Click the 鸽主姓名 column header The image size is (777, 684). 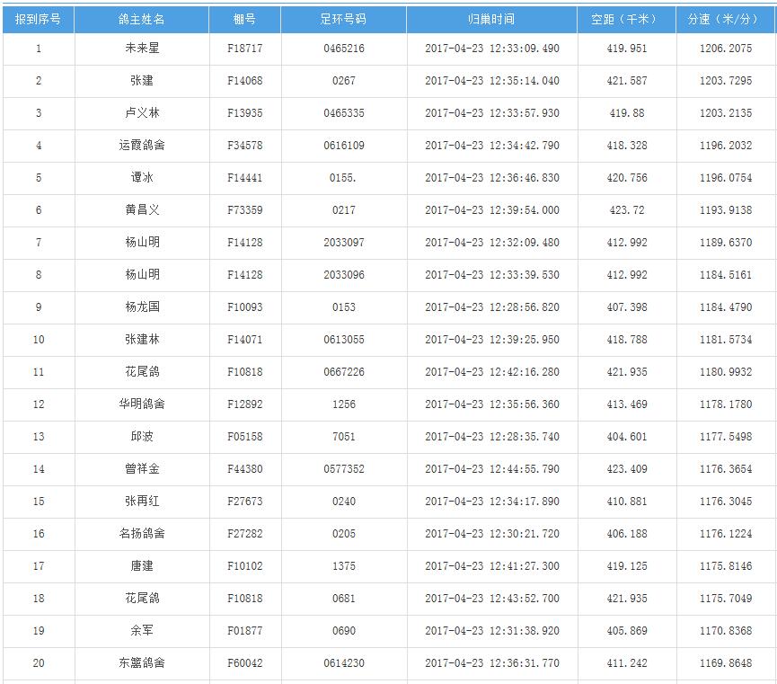(x=142, y=19)
